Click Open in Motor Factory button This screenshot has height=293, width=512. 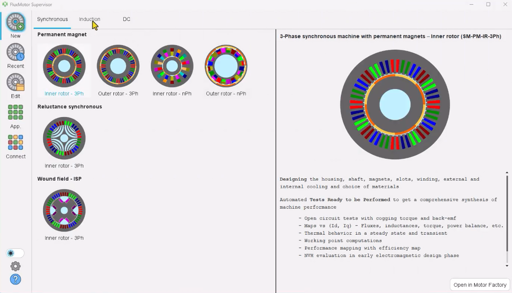480,285
